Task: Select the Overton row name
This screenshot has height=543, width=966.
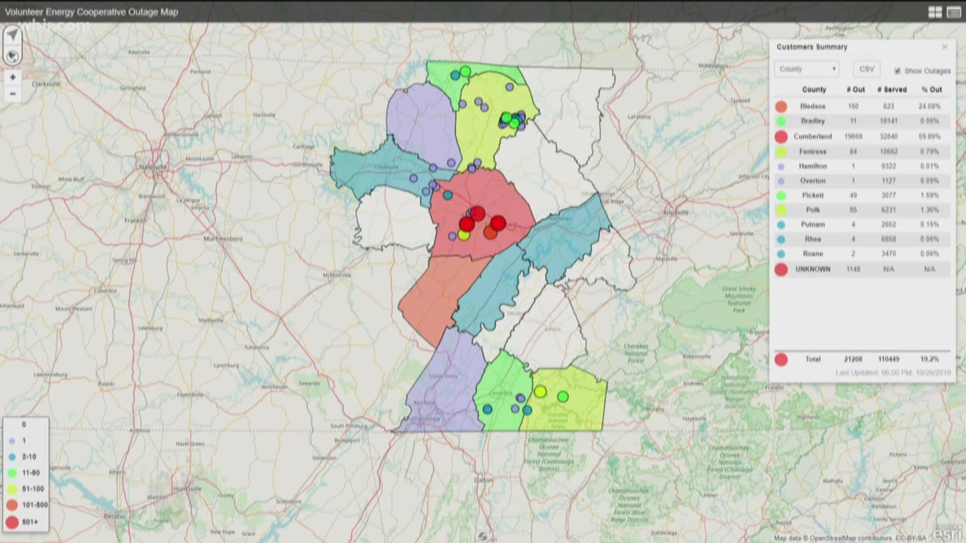Action: tap(813, 180)
